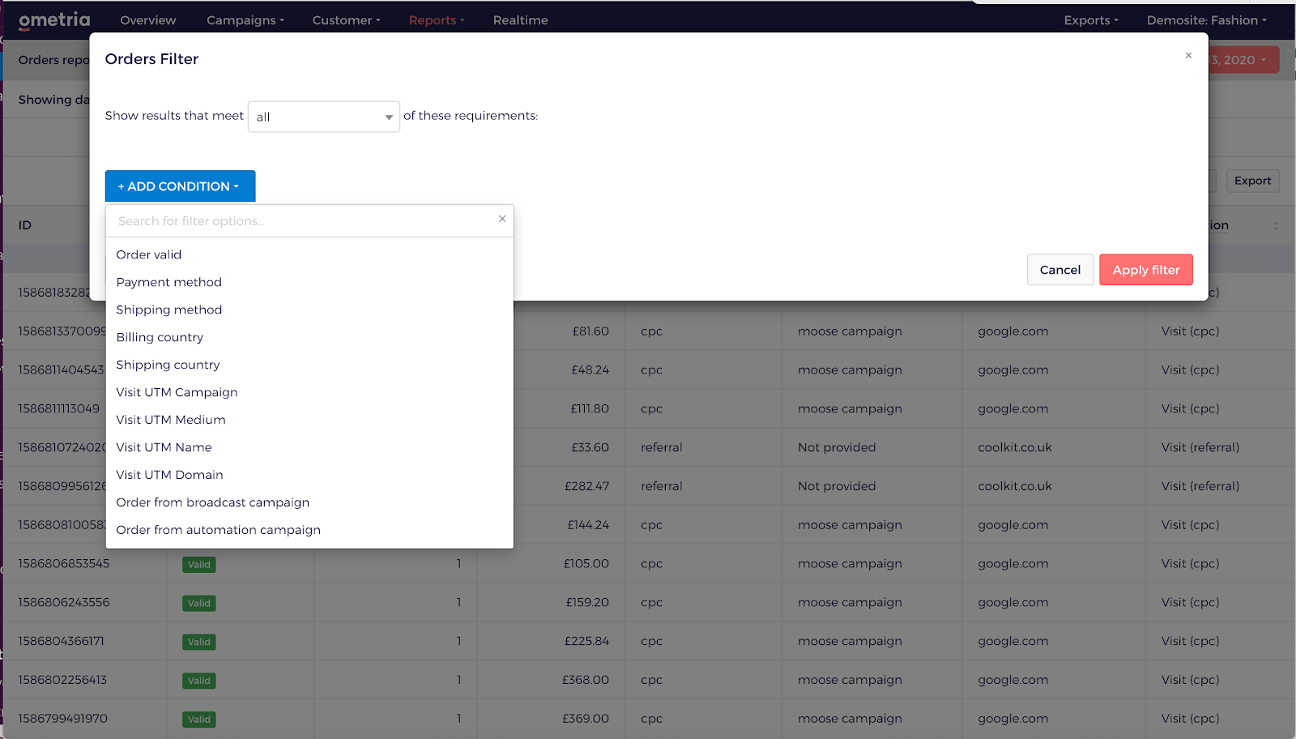This screenshot has height=739, width=1296.
Task: Open the Exports menu
Action: [1090, 20]
